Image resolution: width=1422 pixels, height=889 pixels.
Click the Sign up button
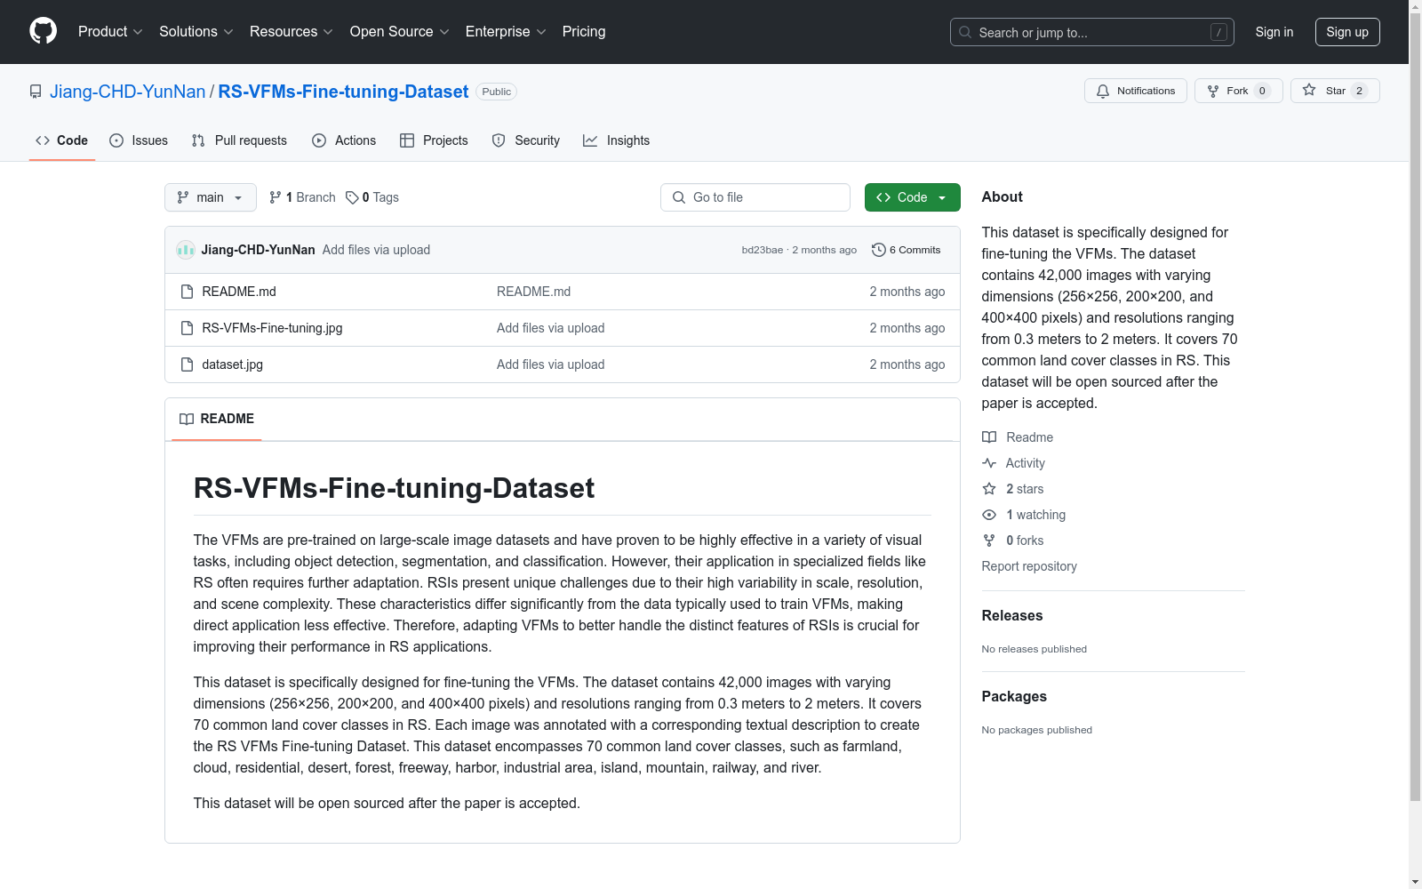pyautogui.click(x=1347, y=32)
